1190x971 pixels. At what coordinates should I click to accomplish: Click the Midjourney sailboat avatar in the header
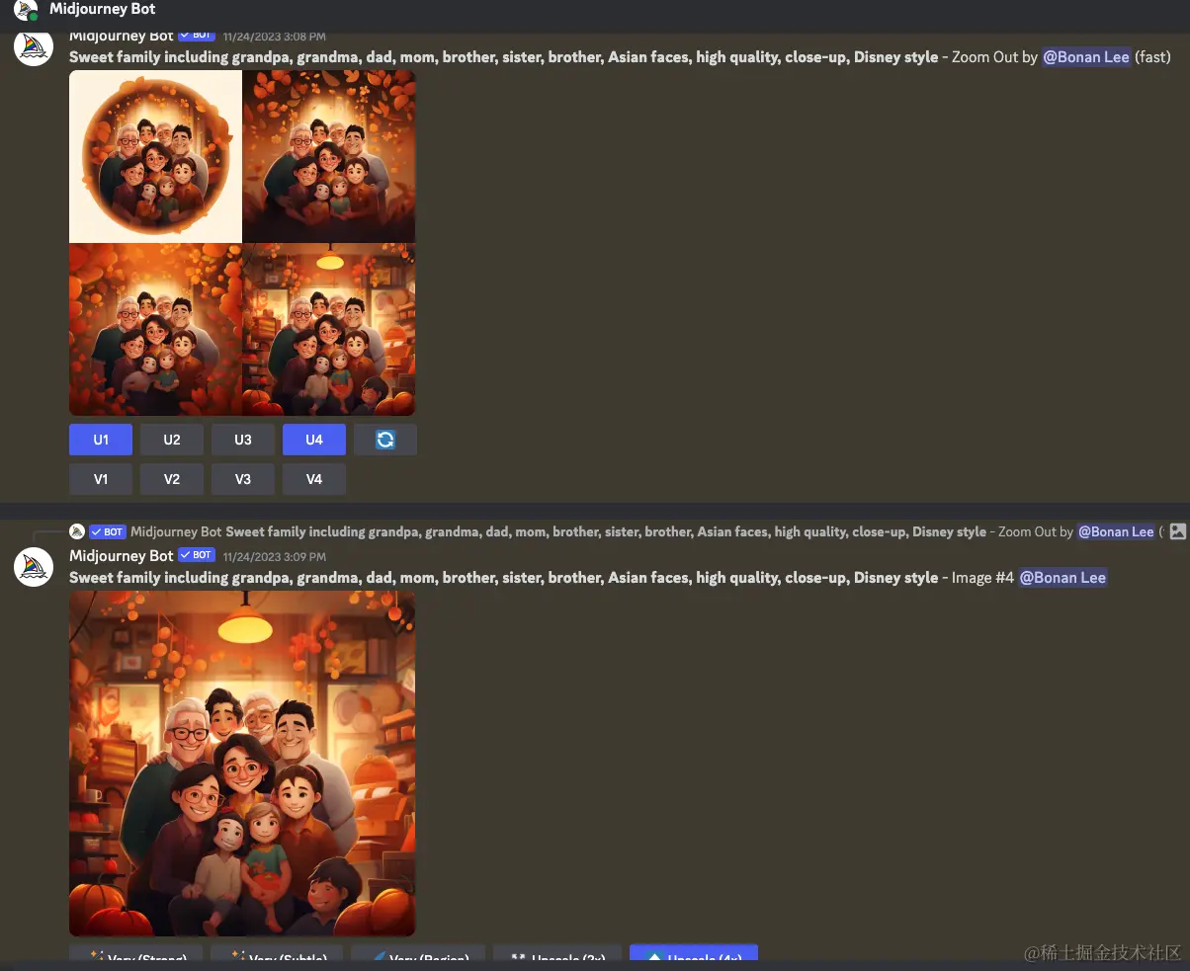tap(27, 10)
